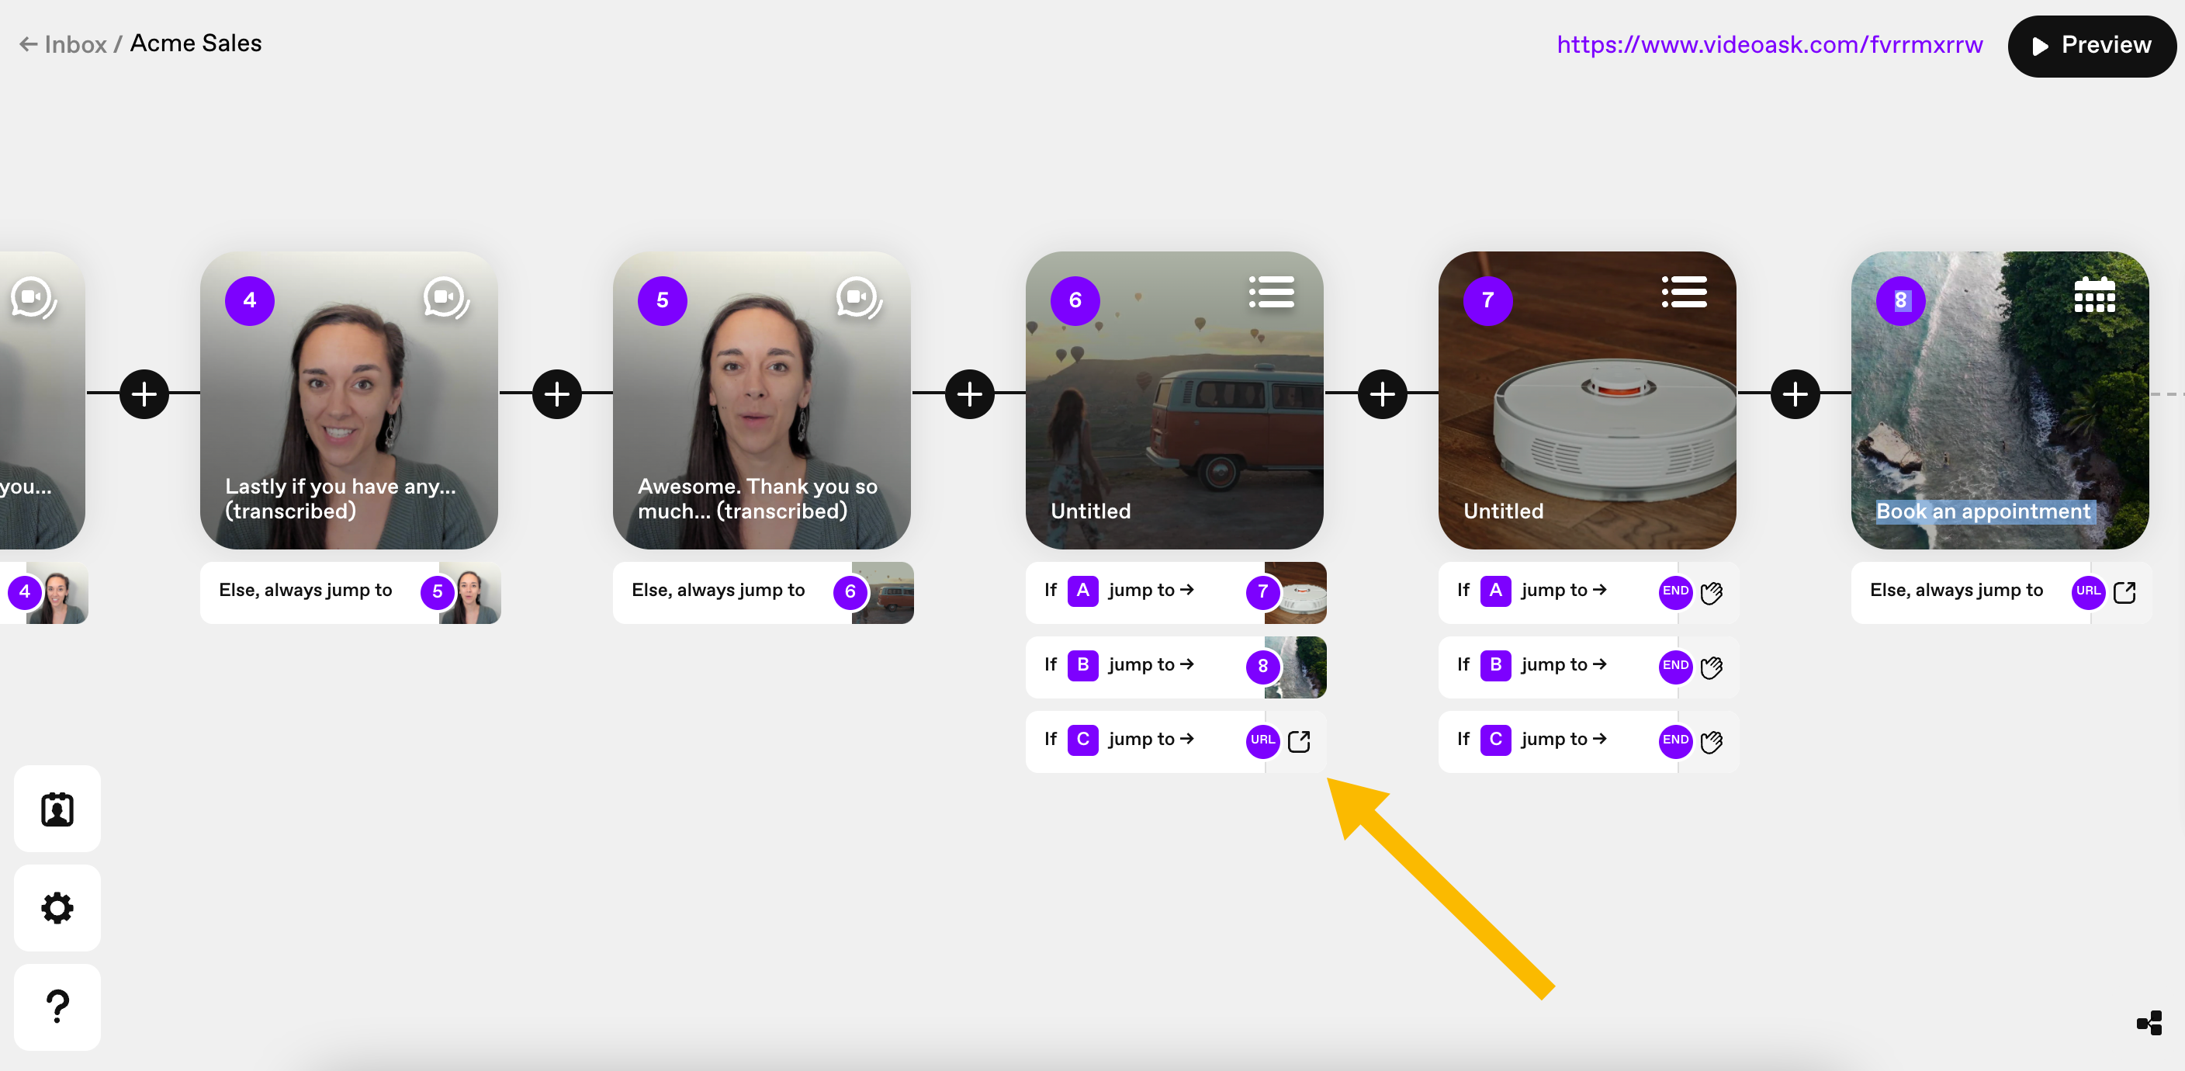Viewport: 2185px width, 1071px height.
Task: Edit step 5 'Else, always jump to' rule
Action: coord(764,592)
